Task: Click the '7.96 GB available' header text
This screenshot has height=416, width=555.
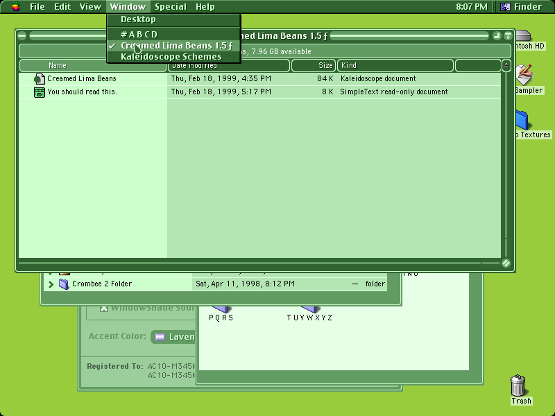Action: [282, 51]
